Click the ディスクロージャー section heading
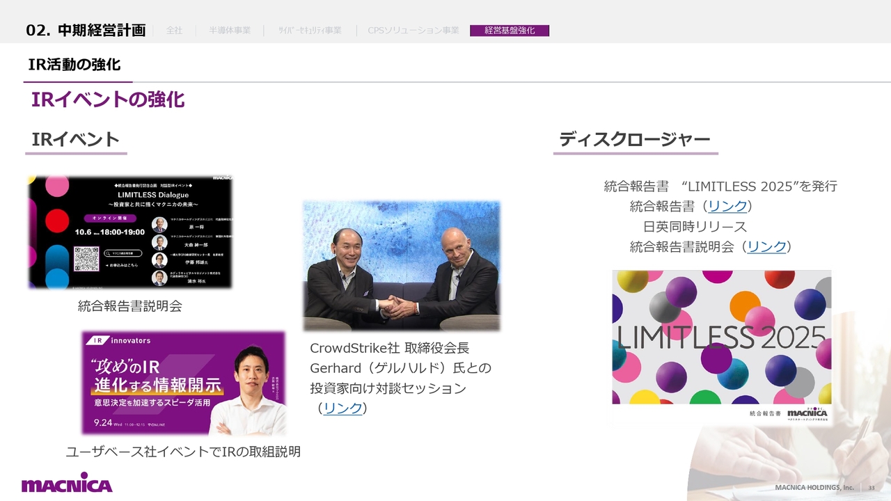The height and width of the screenshot is (501, 891). [x=634, y=139]
